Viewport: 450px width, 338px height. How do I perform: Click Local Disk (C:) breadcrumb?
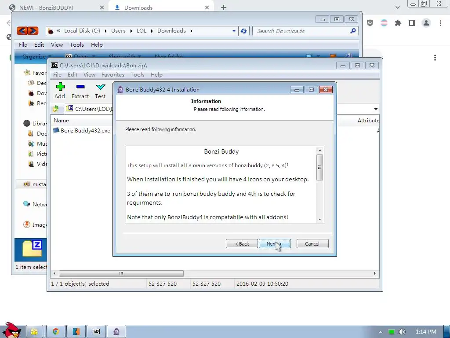pos(82,31)
